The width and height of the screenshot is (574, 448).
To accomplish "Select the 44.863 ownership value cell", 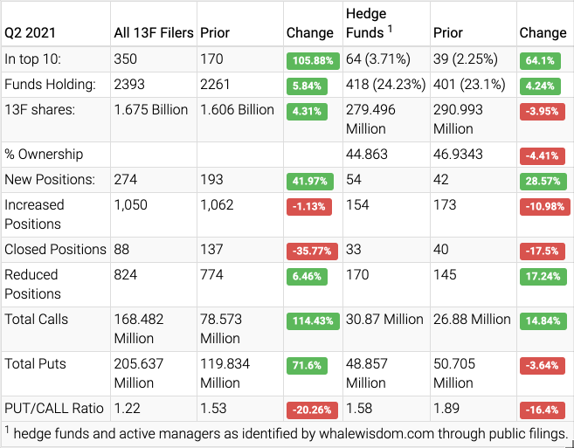I will point(367,155).
